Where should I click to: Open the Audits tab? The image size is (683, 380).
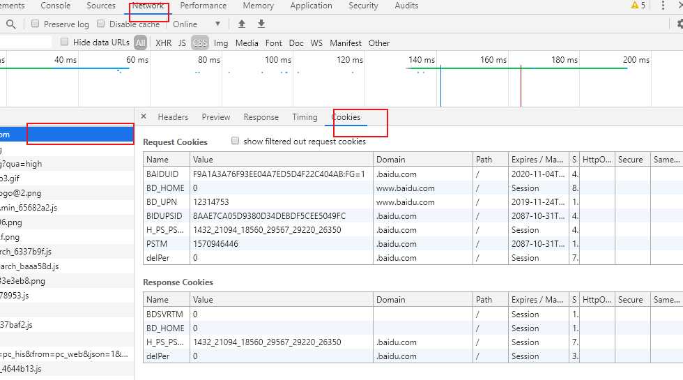pos(406,6)
